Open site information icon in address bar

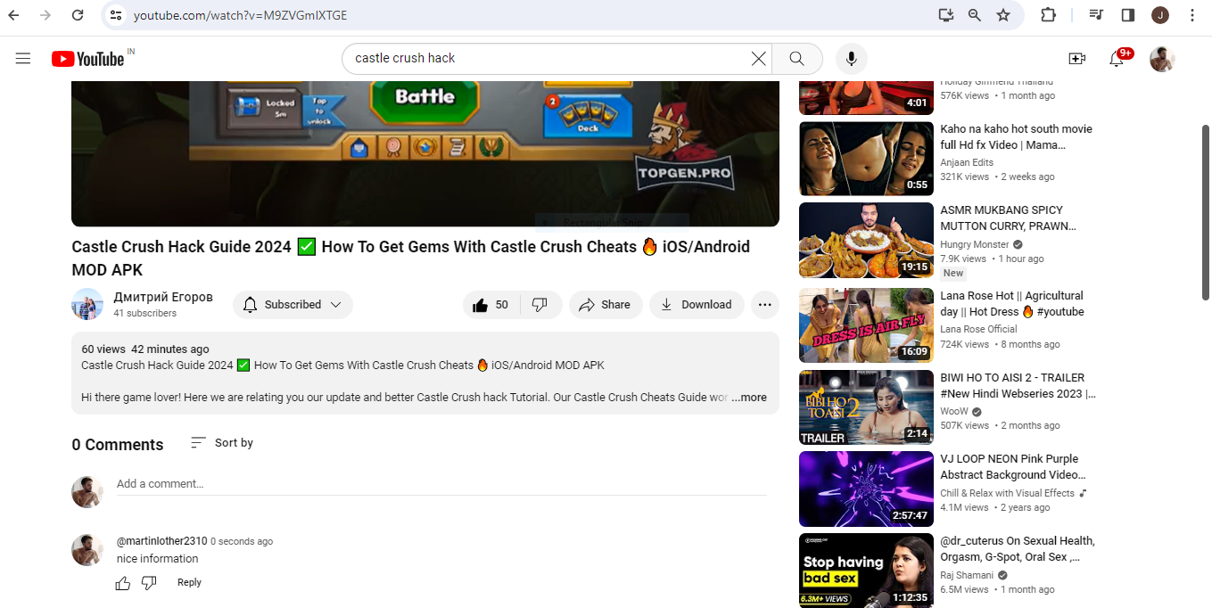click(x=114, y=15)
